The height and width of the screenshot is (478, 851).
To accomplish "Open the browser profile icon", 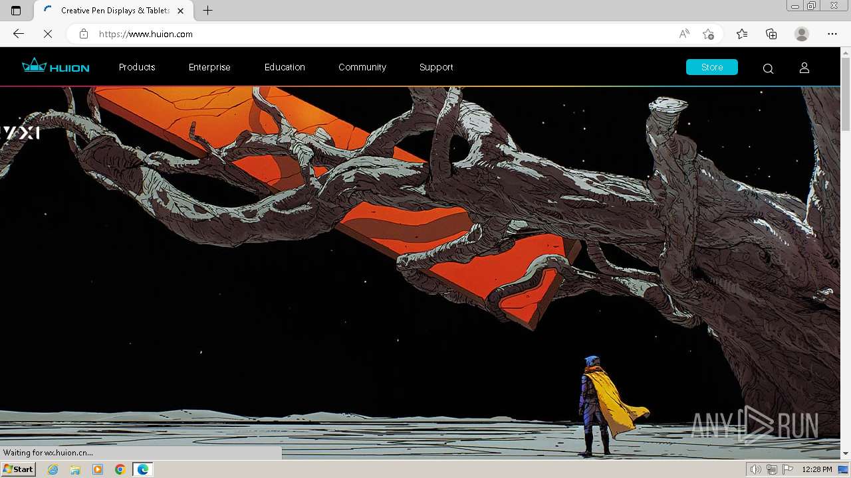I will 802,34.
